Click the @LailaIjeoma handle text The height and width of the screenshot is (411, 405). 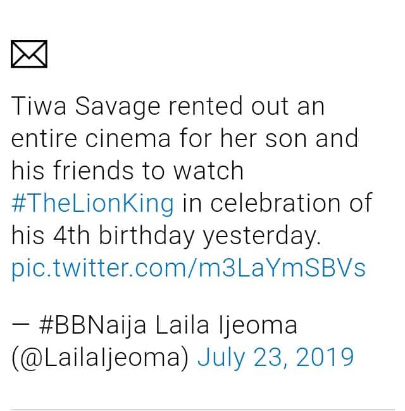100,358
